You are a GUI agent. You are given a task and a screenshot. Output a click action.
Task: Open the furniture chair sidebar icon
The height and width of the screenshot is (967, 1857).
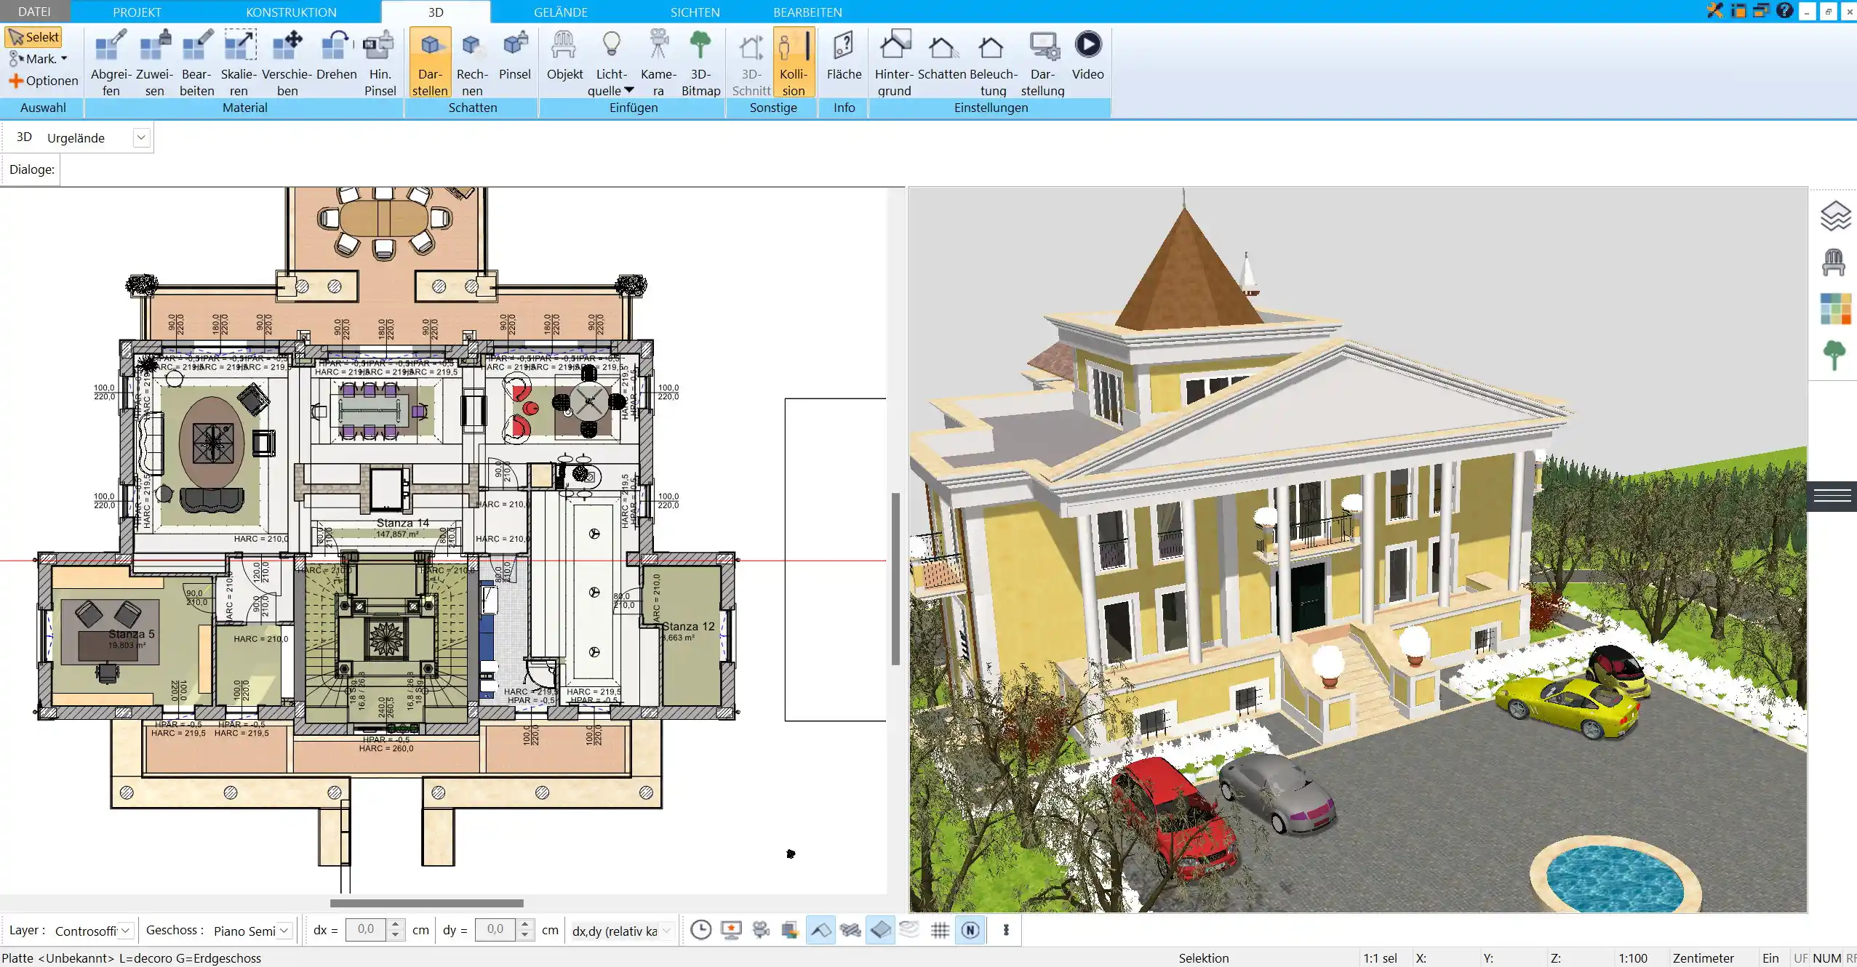coord(1834,263)
